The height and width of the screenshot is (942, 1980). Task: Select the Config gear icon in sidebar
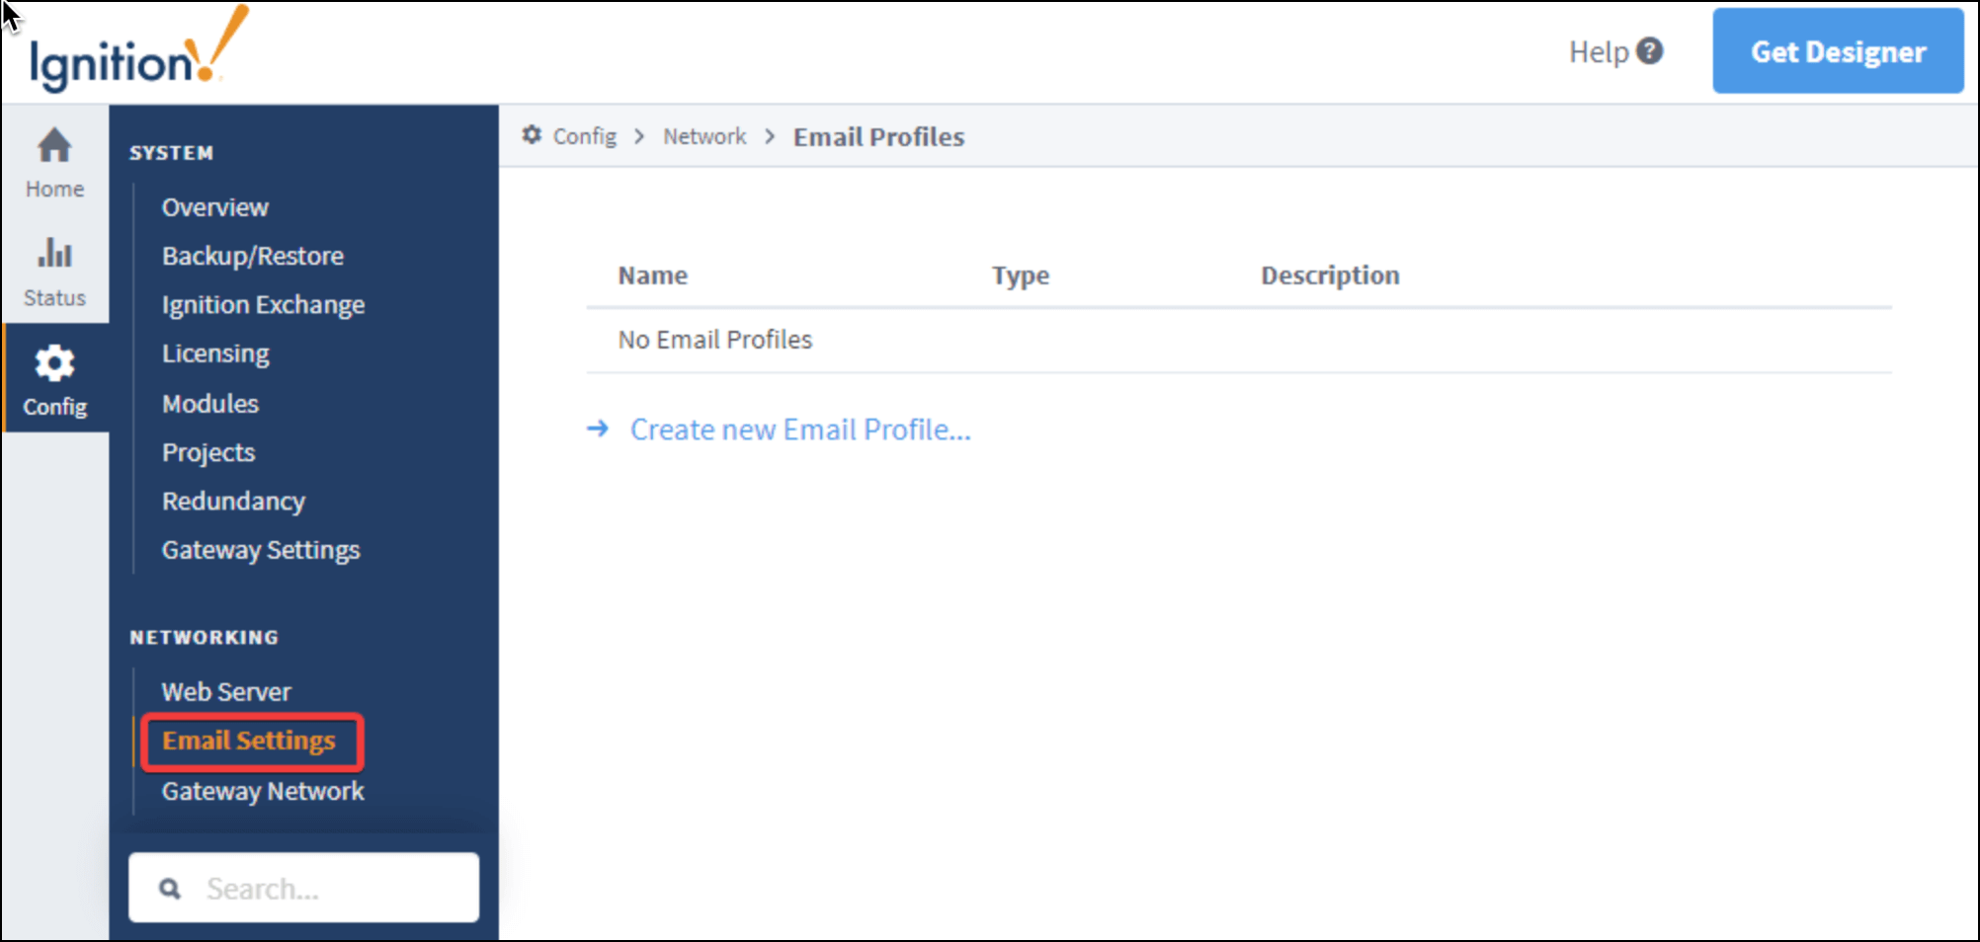54,364
